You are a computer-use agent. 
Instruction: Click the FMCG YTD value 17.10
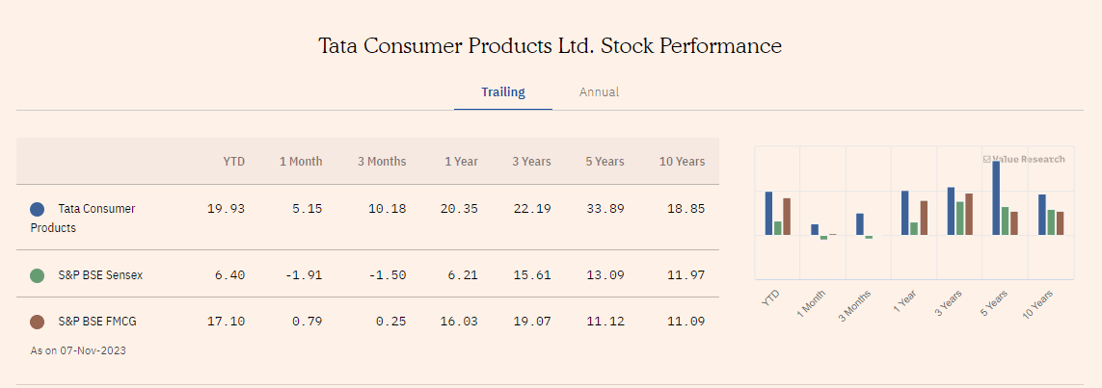point(227,322)
